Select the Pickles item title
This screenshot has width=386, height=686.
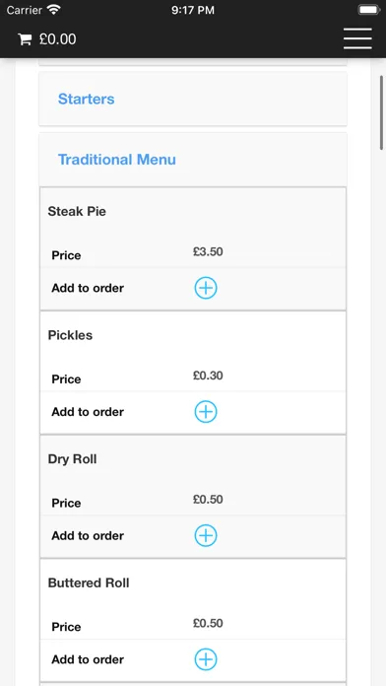pos(70,335)
